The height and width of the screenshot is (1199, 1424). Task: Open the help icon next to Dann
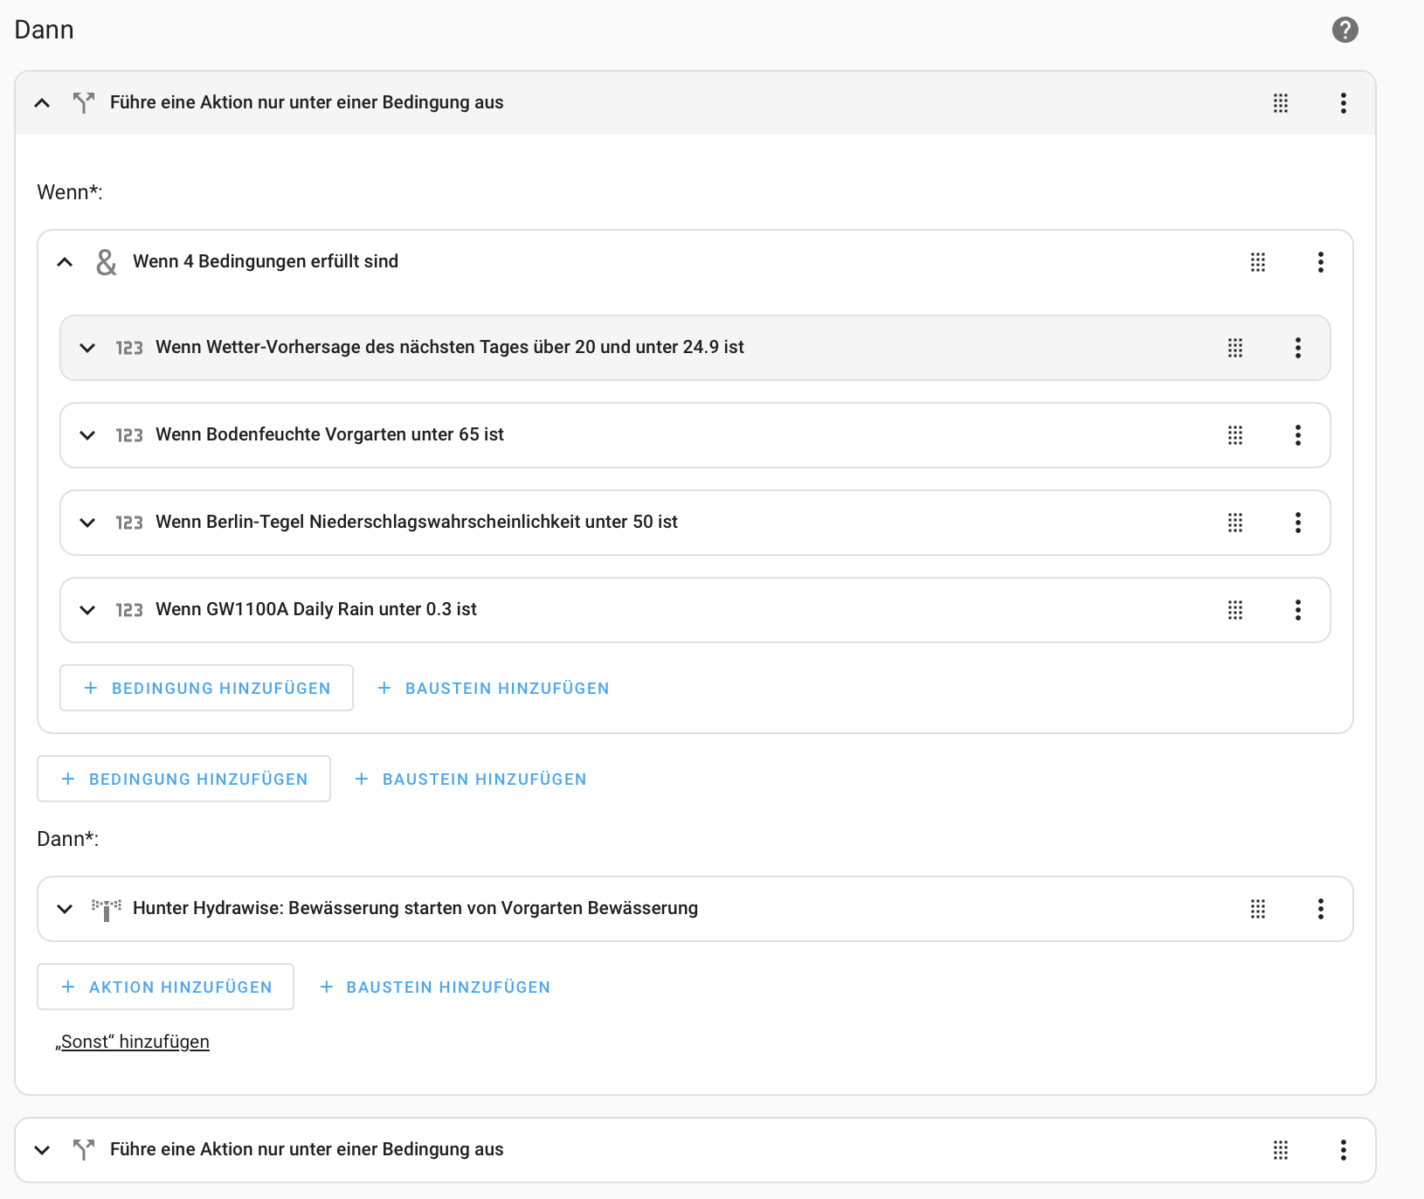pyautogui.click(x=1345, y=30)
